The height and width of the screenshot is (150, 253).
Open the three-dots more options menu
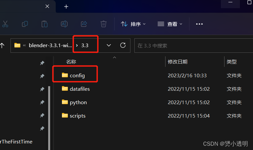pos(199,24)
